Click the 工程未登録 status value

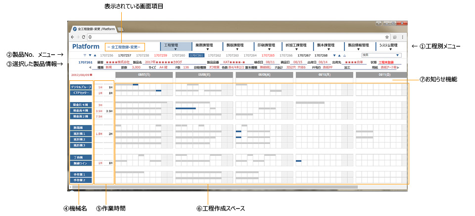tap(386, 62)
